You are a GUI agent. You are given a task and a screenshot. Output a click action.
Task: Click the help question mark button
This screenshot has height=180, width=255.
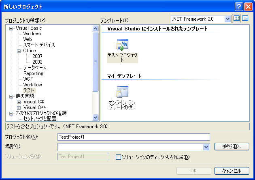[x=239, y=6]
